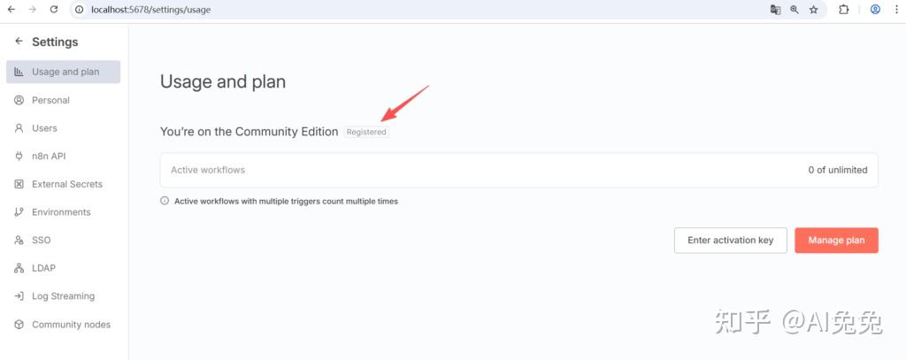This screenshot has height=360, width=906.
Task: Open the translate page icon
Action: (775, 9)
